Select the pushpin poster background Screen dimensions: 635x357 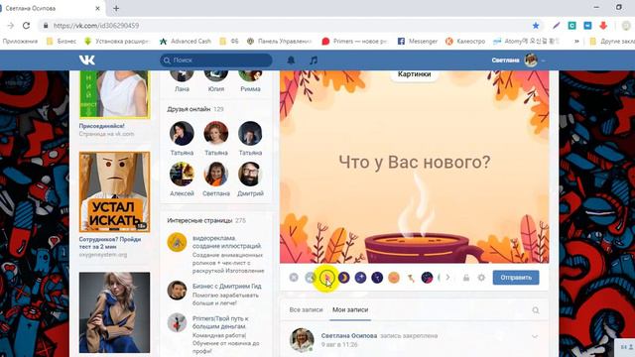(x=411, y=278)
